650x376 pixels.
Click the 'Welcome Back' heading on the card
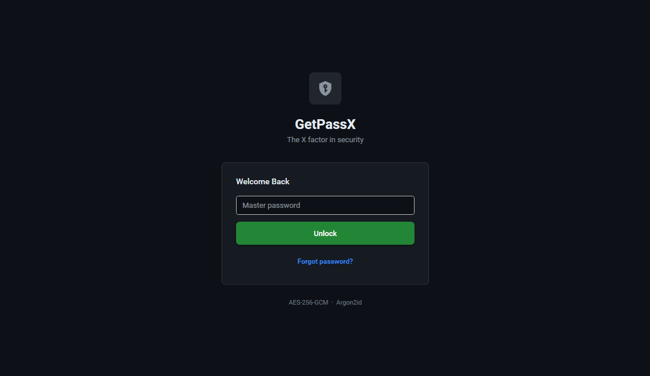pos(263,181)
